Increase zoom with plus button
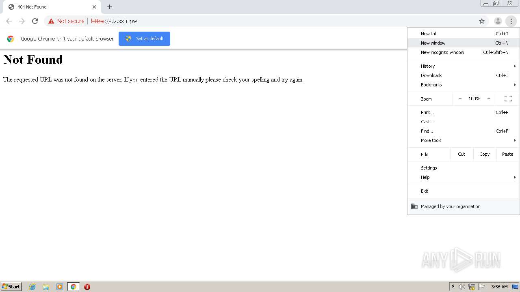This screenshot has width=520, height=292. [x=489, y=99]
